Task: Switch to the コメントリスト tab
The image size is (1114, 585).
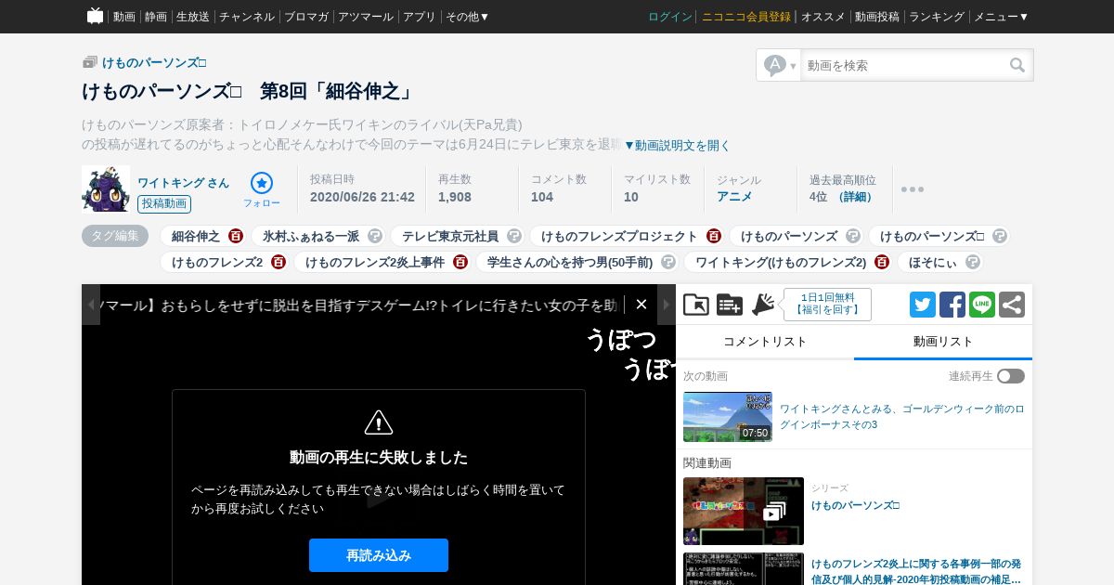Action: tap(765, 342)
